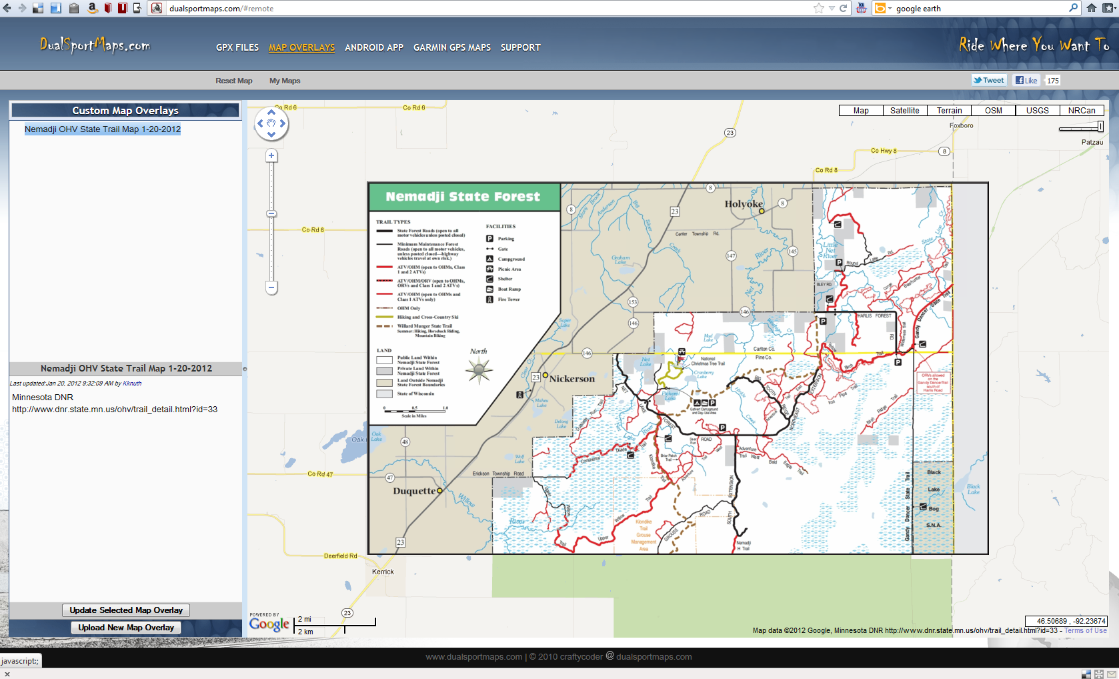Click the overlay opacity slider handle
This screenshot has width=1119, height=679.
pos(1100,127)
